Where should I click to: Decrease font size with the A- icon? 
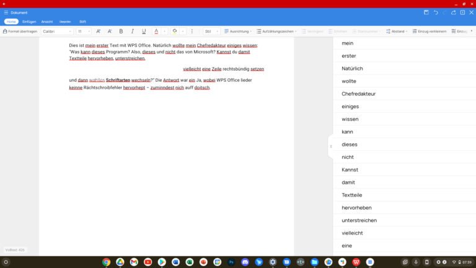[x=110, y=31]
